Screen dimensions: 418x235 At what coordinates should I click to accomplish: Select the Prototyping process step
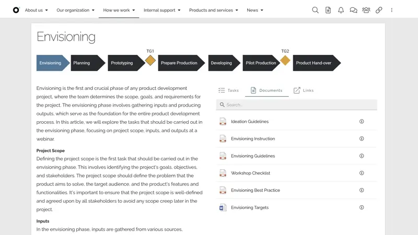coord(126,63)
